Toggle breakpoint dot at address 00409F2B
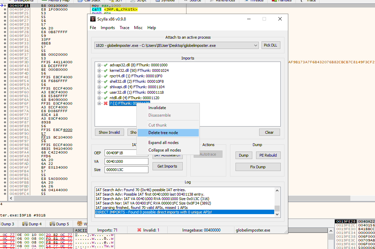Viewport: 375px width, 249px height. [5, 32]
